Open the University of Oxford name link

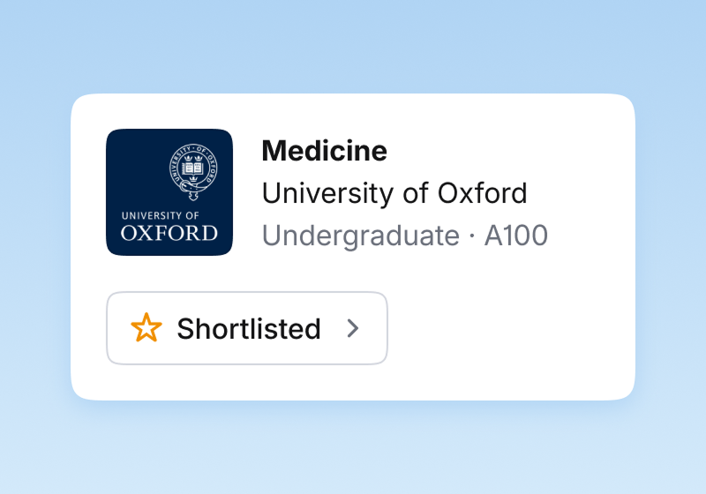394,193
